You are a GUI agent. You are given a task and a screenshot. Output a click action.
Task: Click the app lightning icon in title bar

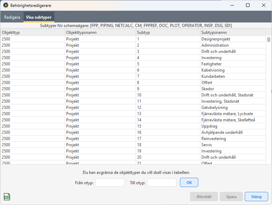coord(6,6)
